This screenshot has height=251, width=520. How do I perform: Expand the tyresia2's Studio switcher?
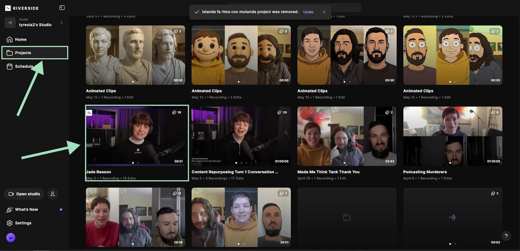click(x=61, y=23)
